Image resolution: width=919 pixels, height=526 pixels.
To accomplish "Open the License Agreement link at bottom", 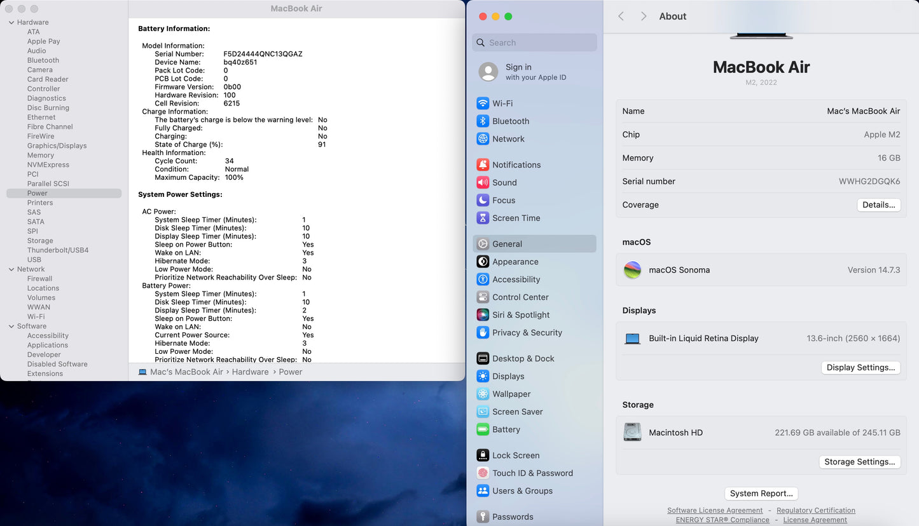I will coord(815,520).
